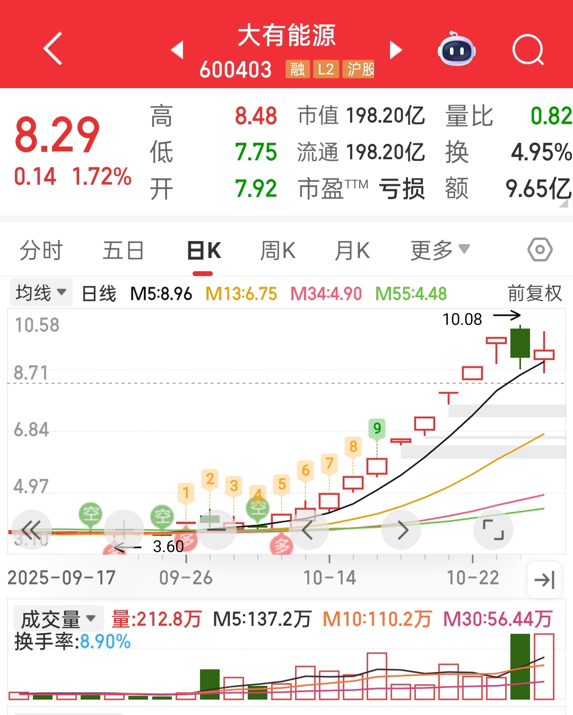Open the robot AI assistant
The image size is (573, 715).
click(456, 49)
